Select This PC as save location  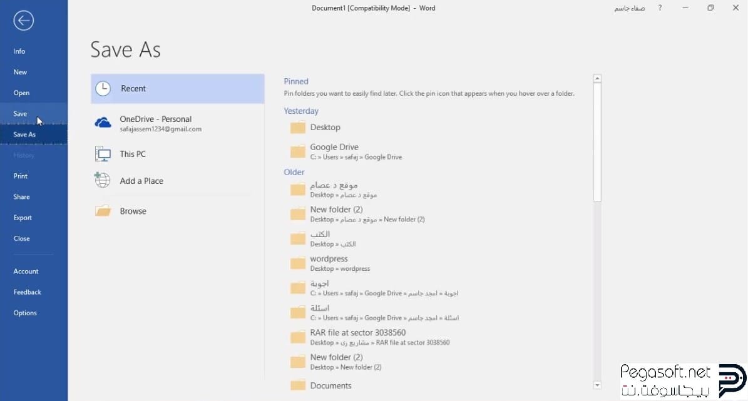click(x=178, y=154)
